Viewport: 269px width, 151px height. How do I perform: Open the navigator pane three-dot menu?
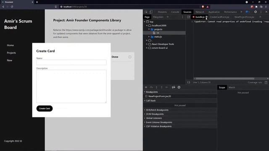click(182, 17)
